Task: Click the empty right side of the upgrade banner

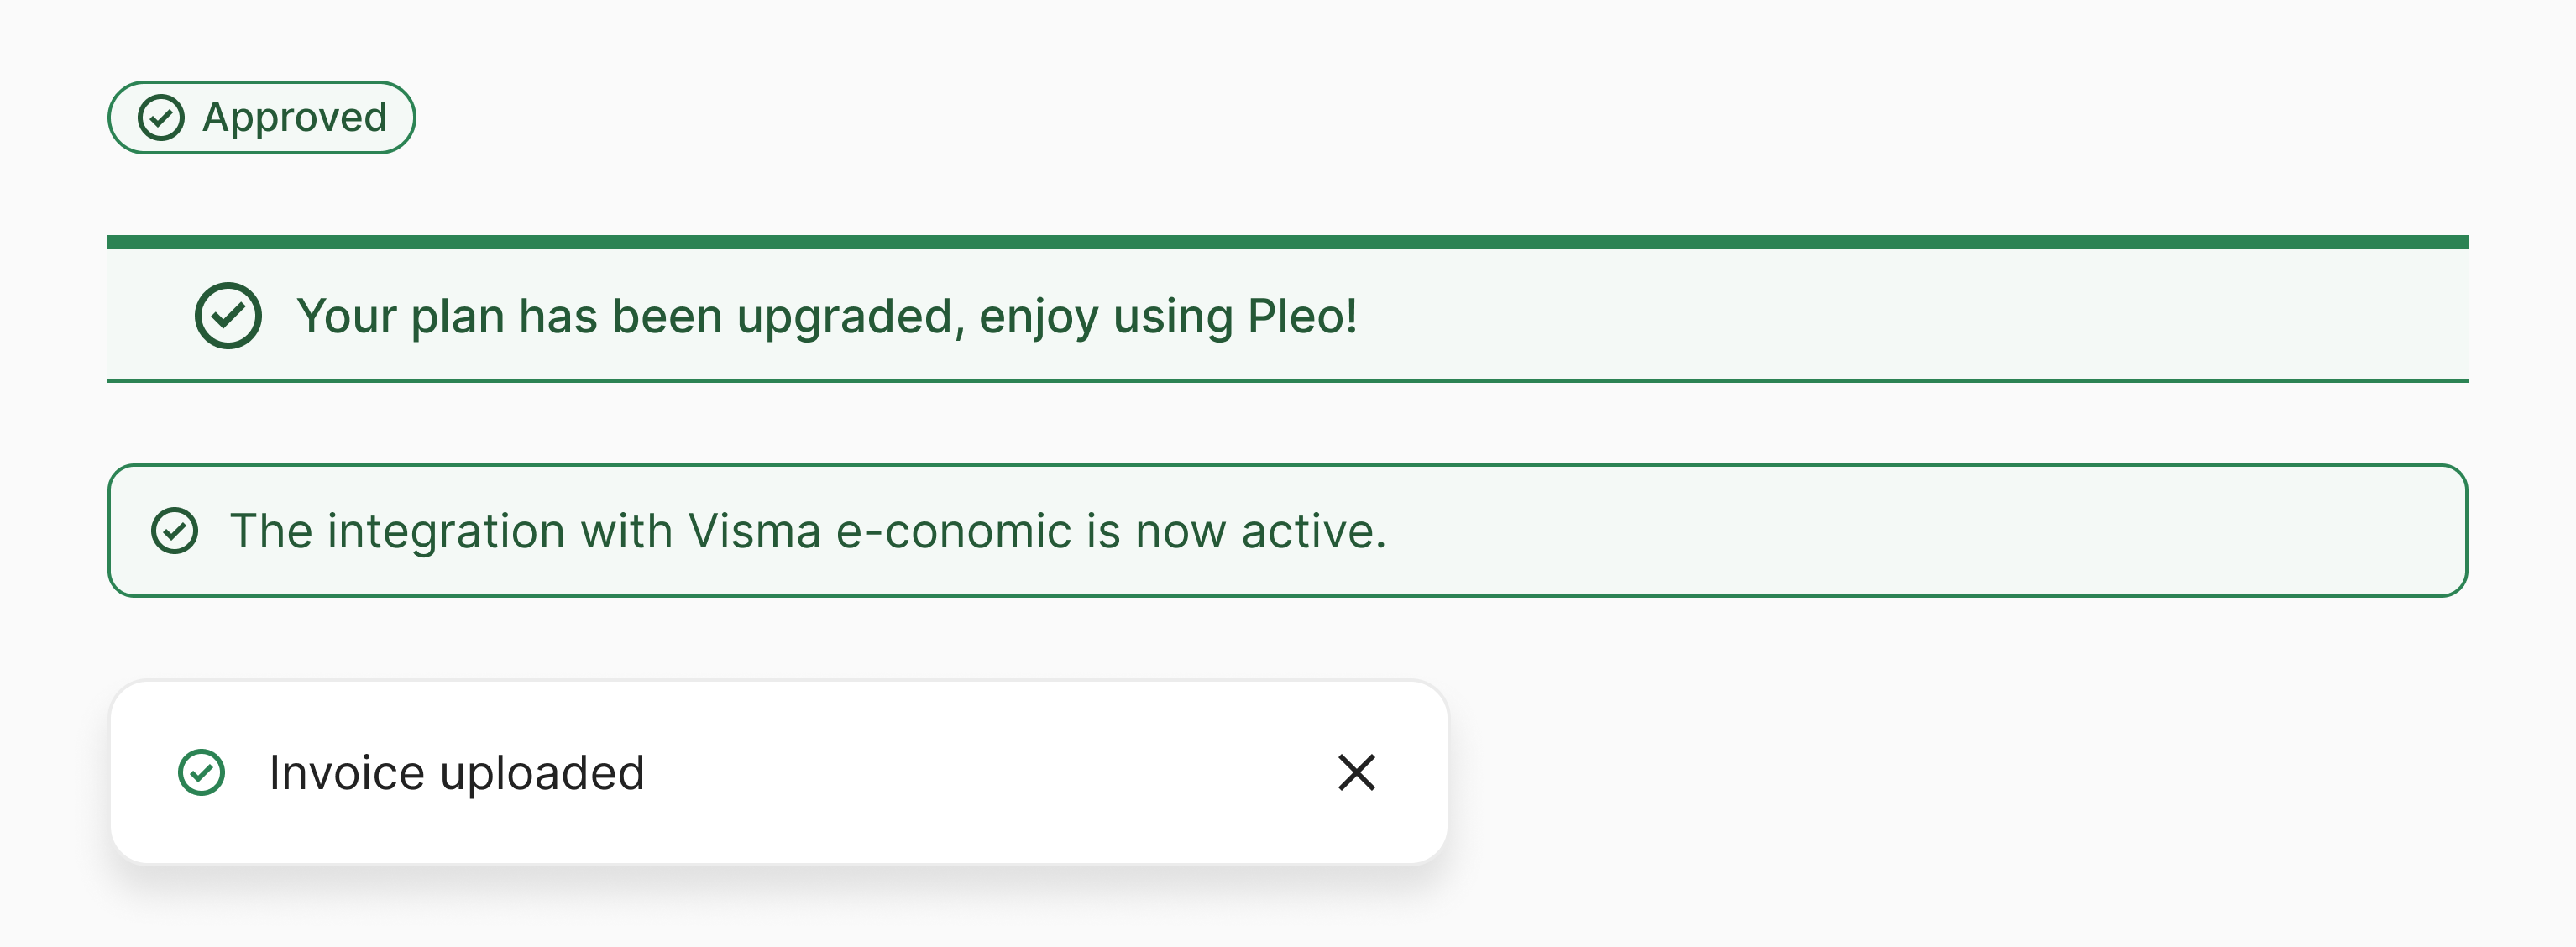Action: coord(1950,316)
